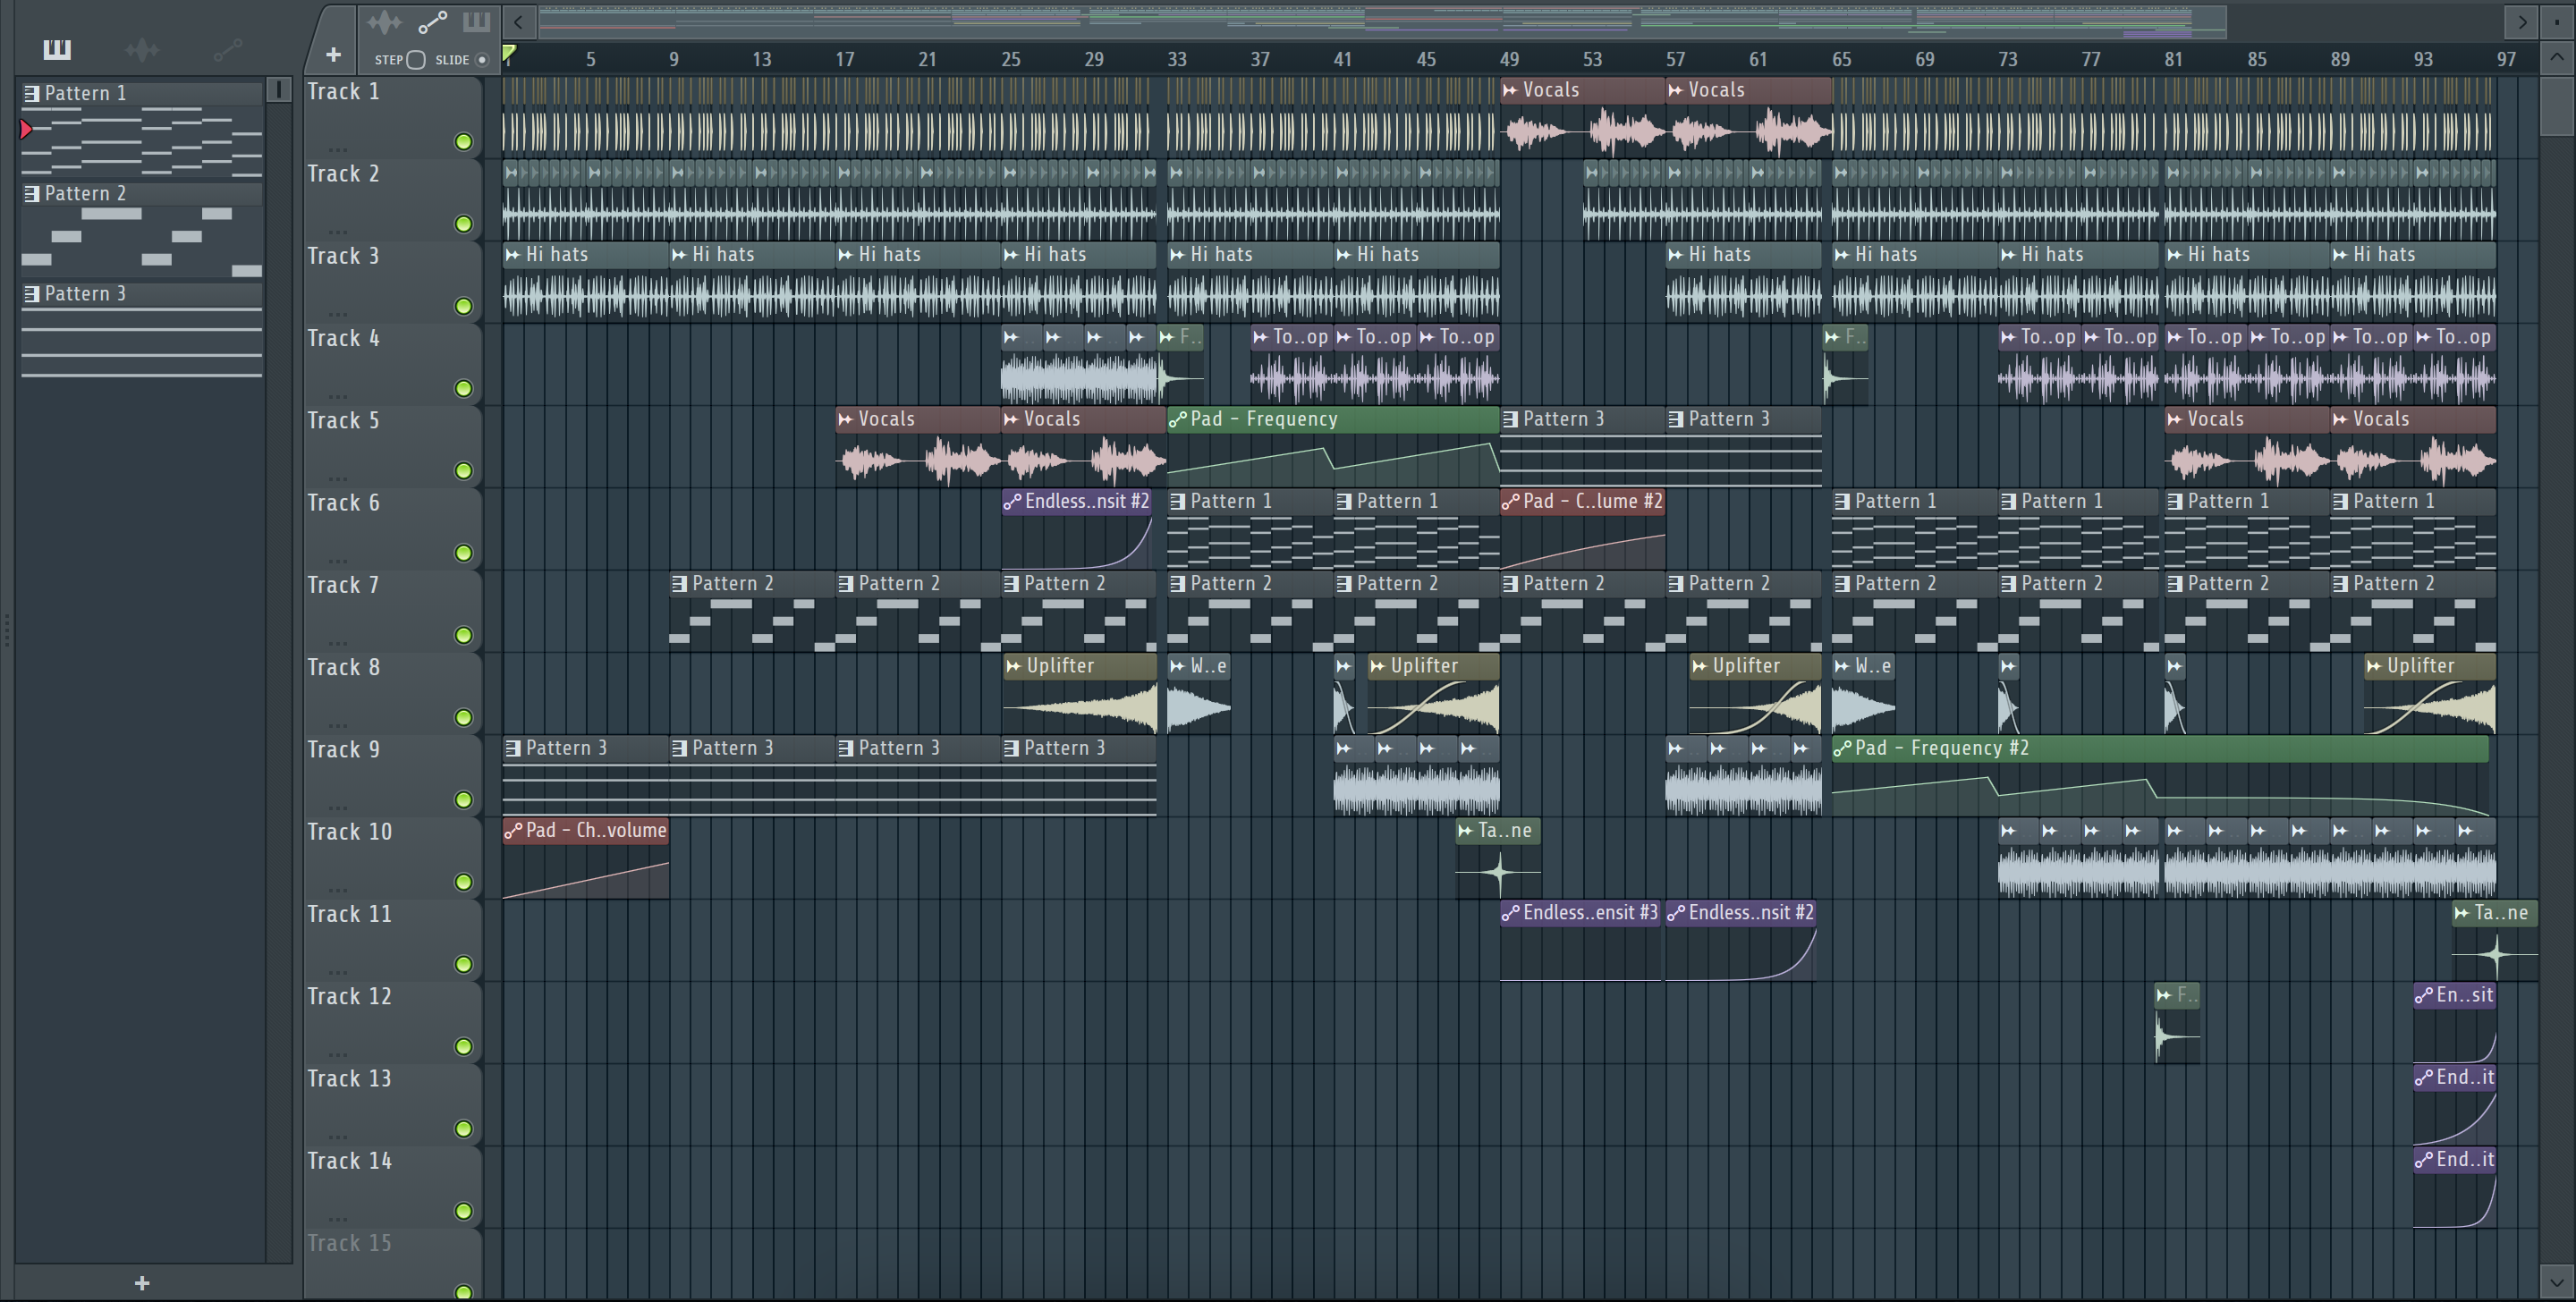Select the Pad - Frequency #2 clip title
Viewport: 2576px width, 1302px height.
pyautogui.click(x=1941, y=749)
